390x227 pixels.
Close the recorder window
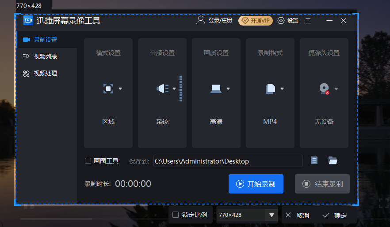pyautogui.click(x=344, y=21)
